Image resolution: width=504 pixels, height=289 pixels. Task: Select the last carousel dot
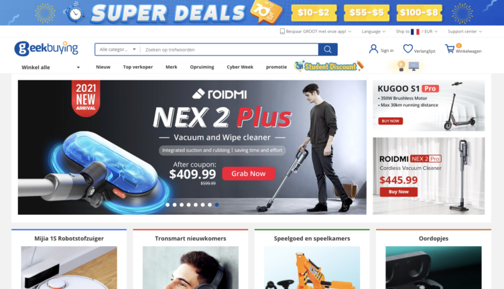(x=217, y=205)
